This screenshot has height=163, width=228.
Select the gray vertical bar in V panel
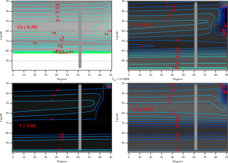(80, 118)
